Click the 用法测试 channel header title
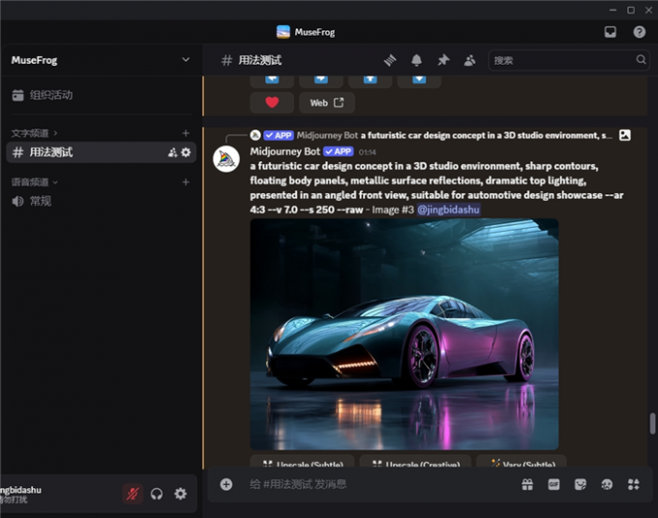The image size is (658, 518). tap(260, 60)
